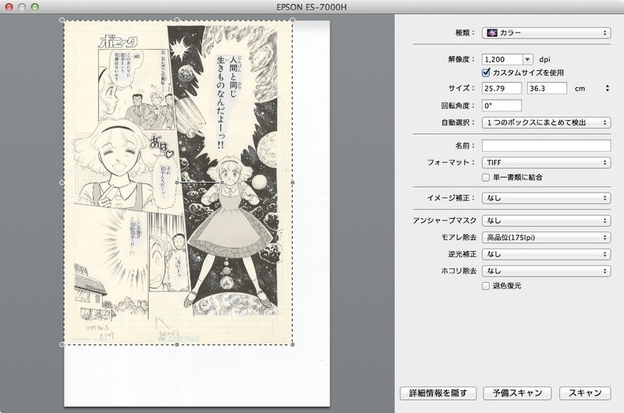Change the cm size unit stepper
Viewport: 624px width, 413px height.
click(608, 88)
